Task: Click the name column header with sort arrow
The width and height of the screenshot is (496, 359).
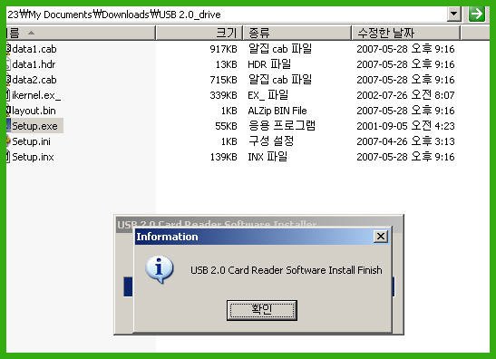Action: click(x=81, y=33)
